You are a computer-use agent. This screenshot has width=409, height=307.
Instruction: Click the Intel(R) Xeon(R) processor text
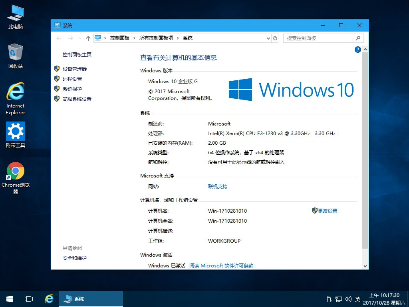point(272,134)
